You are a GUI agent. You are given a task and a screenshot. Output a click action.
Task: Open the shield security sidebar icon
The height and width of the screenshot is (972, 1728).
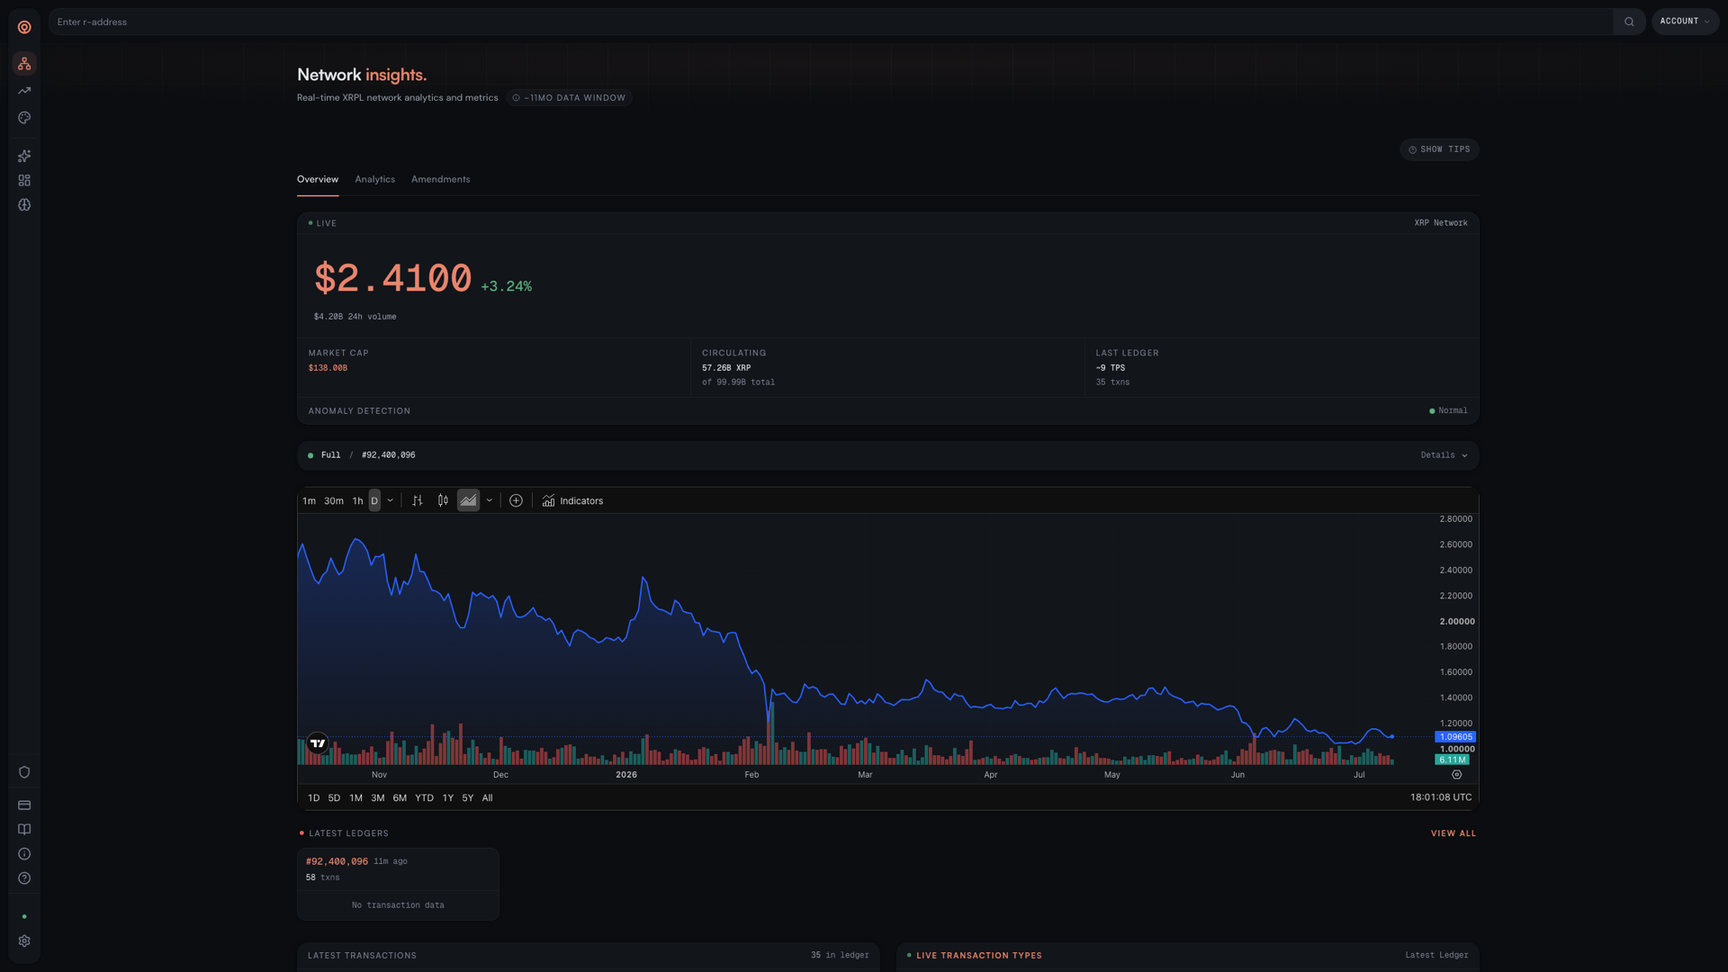coord(24,772)
